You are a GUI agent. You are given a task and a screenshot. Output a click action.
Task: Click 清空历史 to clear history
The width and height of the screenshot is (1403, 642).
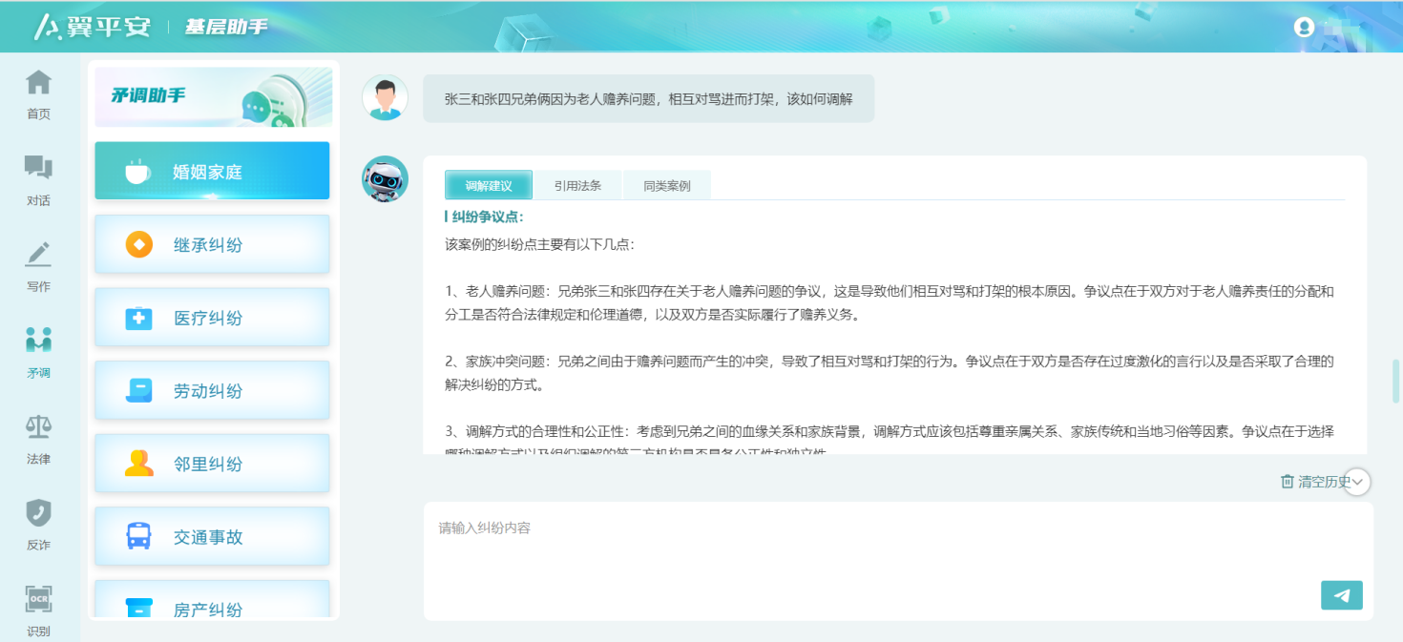point(1314,482)
